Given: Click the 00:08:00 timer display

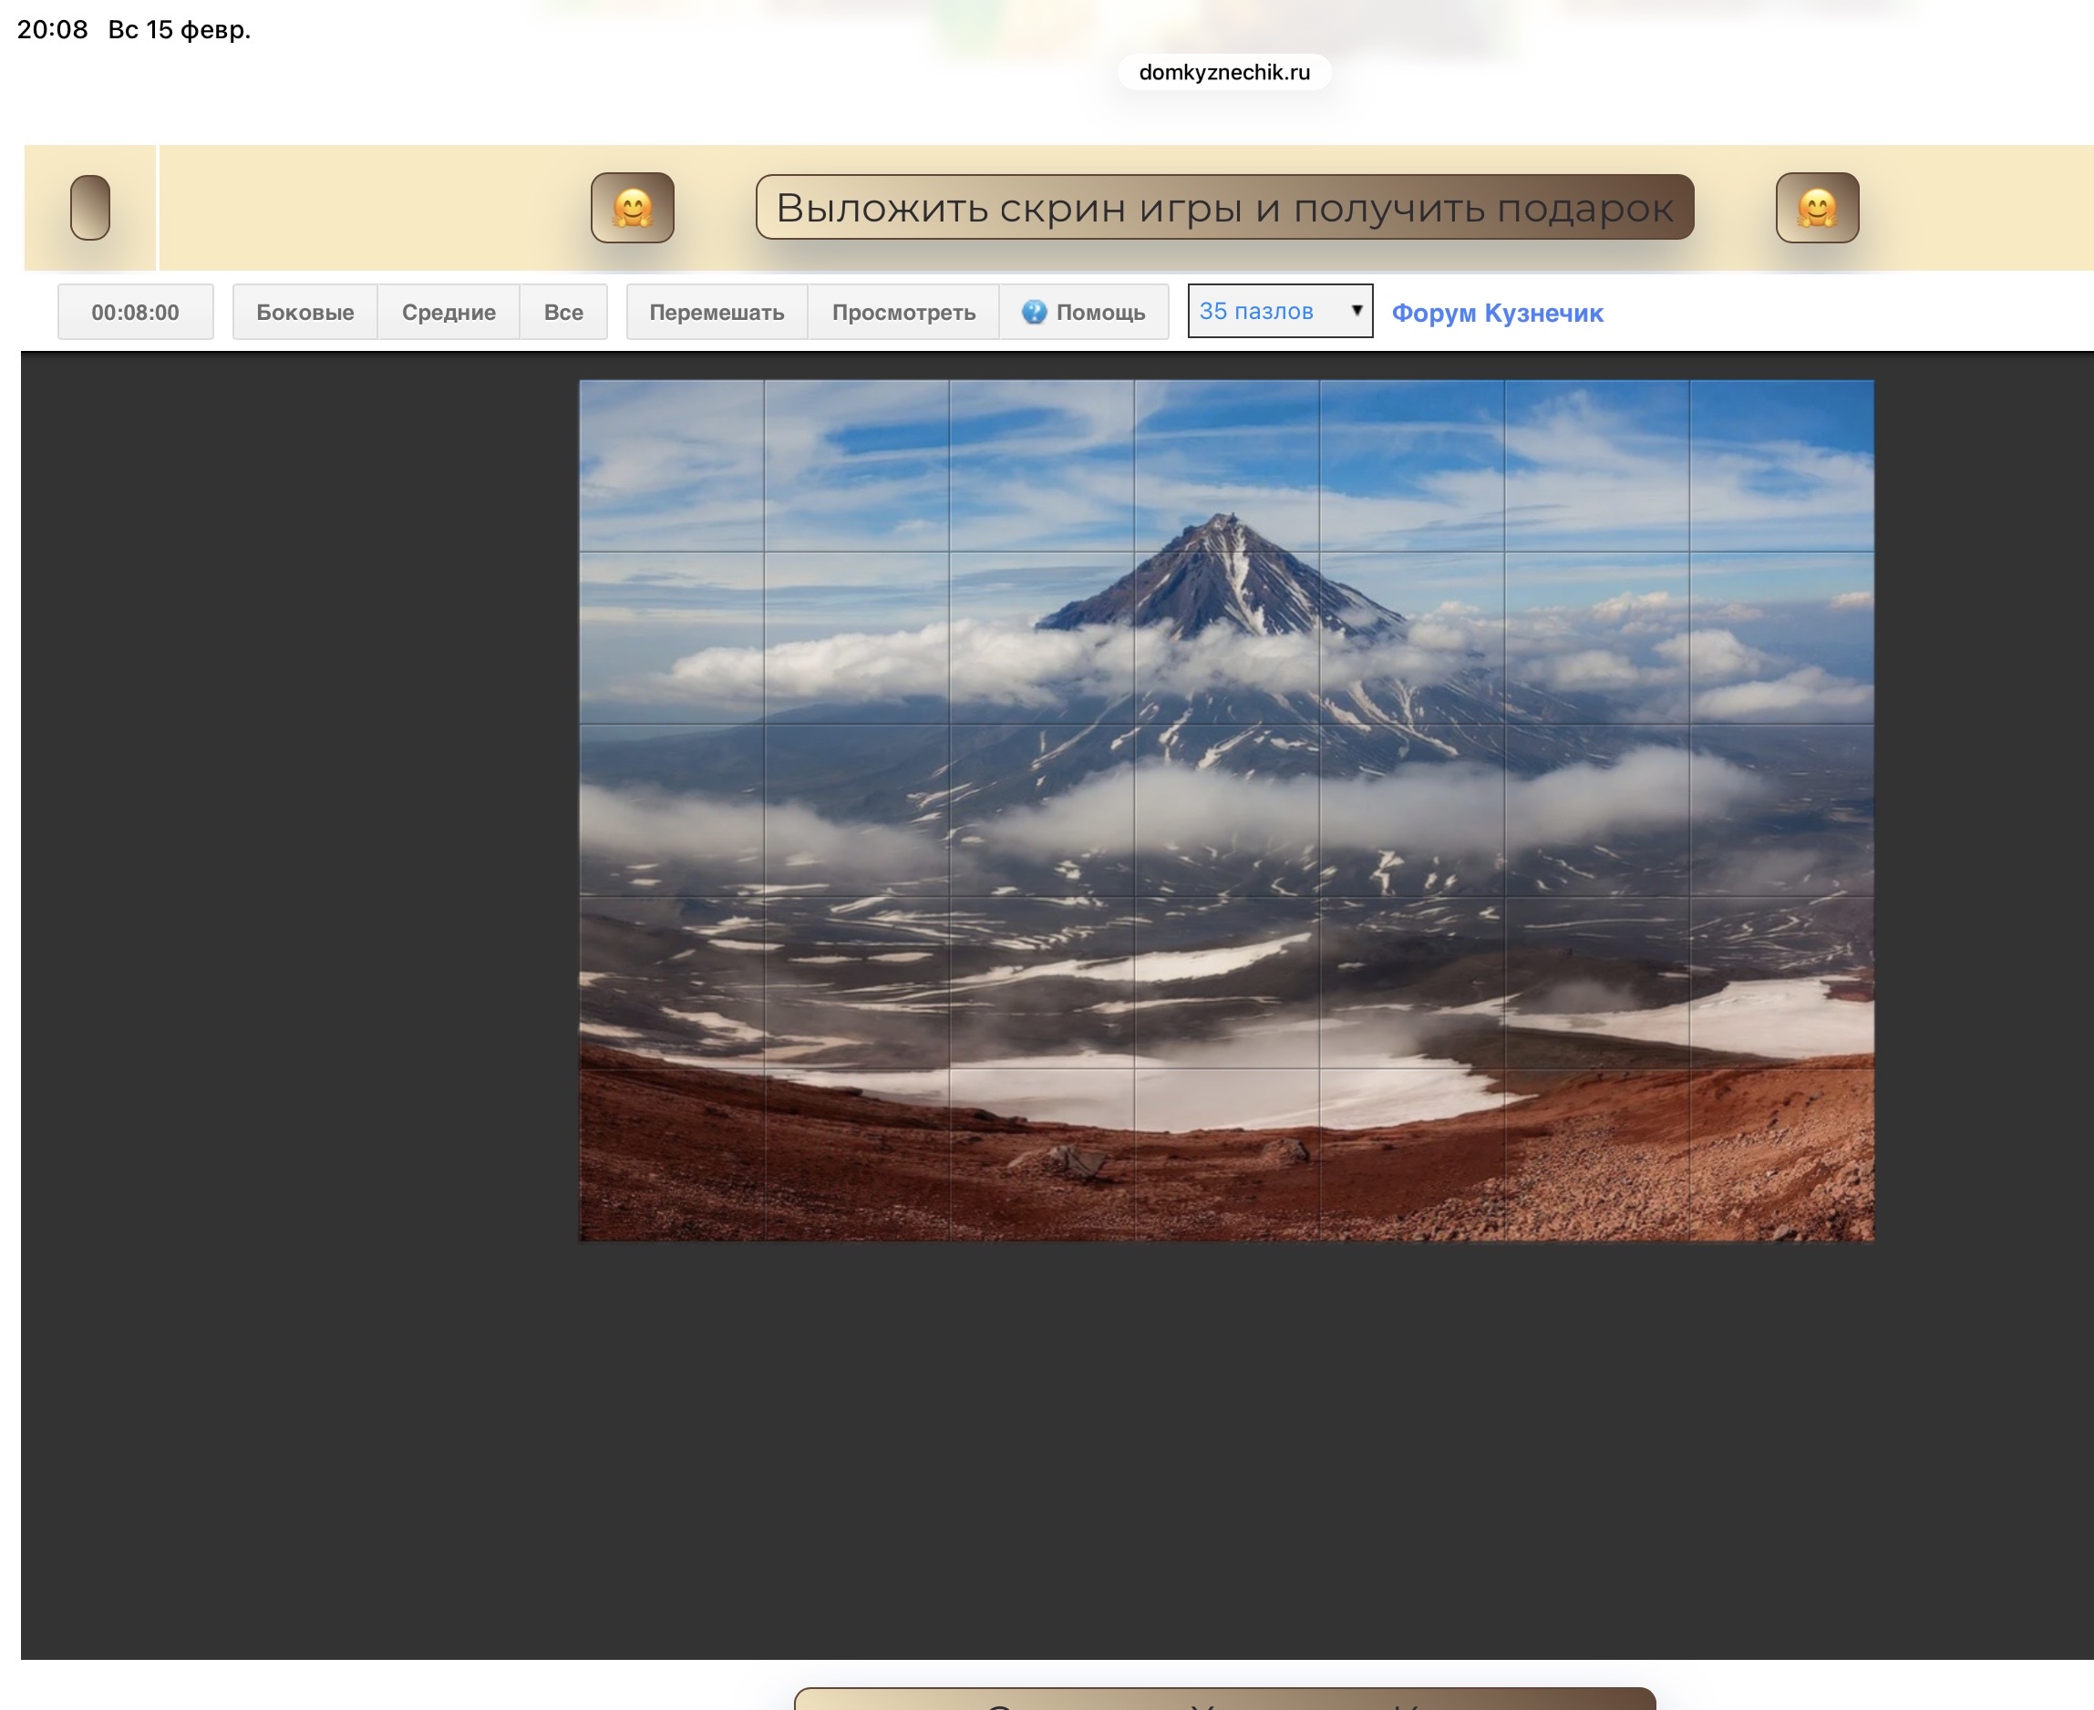Looking at the screenshot, I should [x=135, y=313].
